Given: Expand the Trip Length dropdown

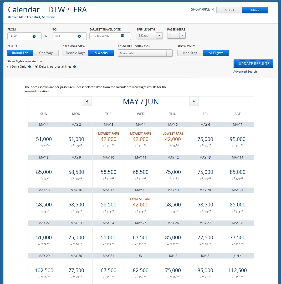Looking at the screenshot, I should (x=160, y=35).
